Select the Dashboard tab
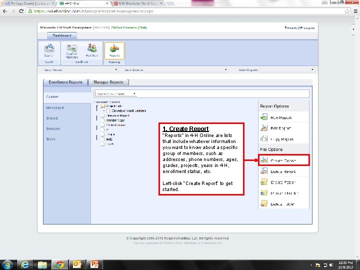The width and height of the screenshot is (360, 270). (62, 35)
